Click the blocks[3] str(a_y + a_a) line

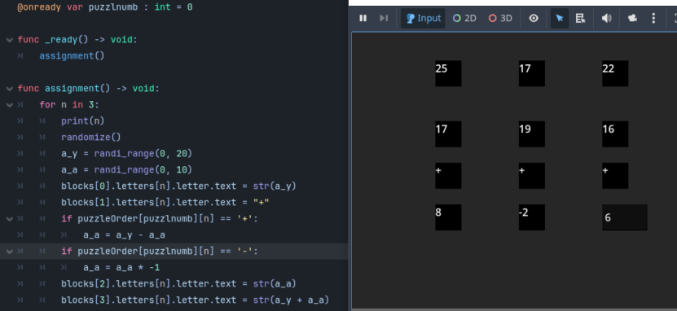coord(195,300)
